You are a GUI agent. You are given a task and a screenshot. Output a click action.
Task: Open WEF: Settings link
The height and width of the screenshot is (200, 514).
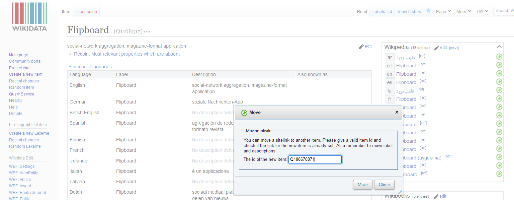tap(22, 166)
